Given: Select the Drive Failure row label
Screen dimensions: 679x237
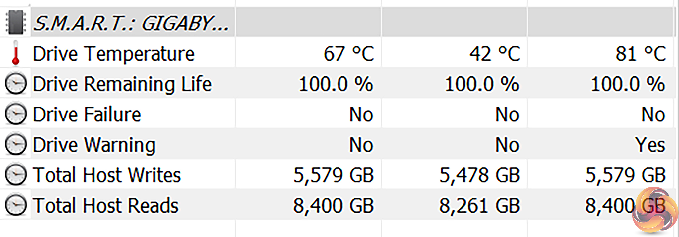Looking at the screenshot, I should 87,115.
